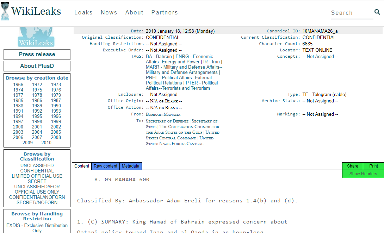Open the Leaks menu
The image size is (384, 233).
tap(83, 12)
